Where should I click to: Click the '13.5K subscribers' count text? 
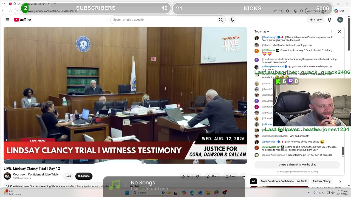pyautogui.click(x=22, y=178)
